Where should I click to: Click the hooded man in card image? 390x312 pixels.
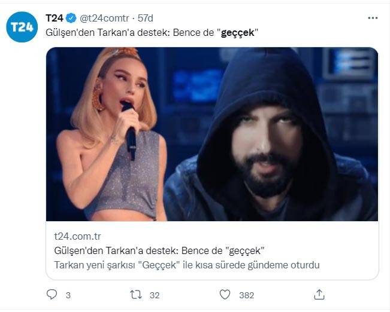pyautogui.click(x=270, y=137)
